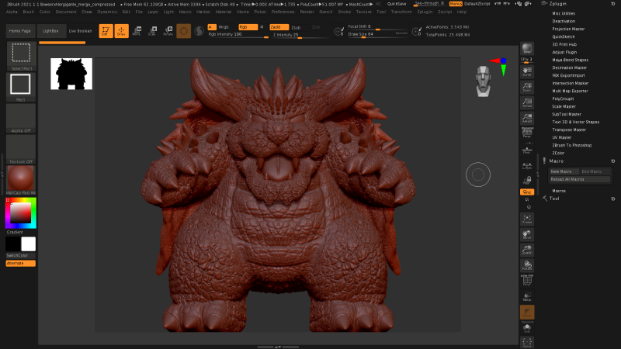Screen dimensions: 621x349
Task: Collapse the Macro palette section
Action: [557, 161]
